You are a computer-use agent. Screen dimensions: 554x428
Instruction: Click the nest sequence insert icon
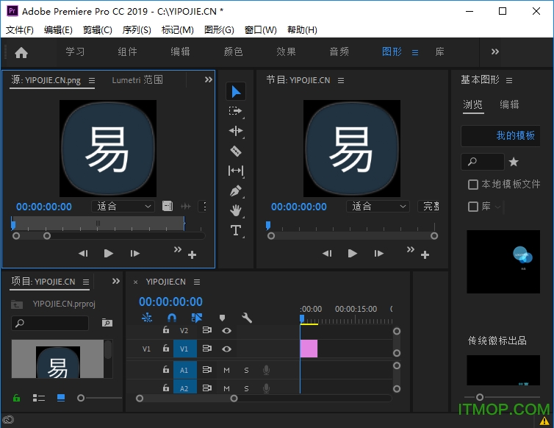[147, 318]
